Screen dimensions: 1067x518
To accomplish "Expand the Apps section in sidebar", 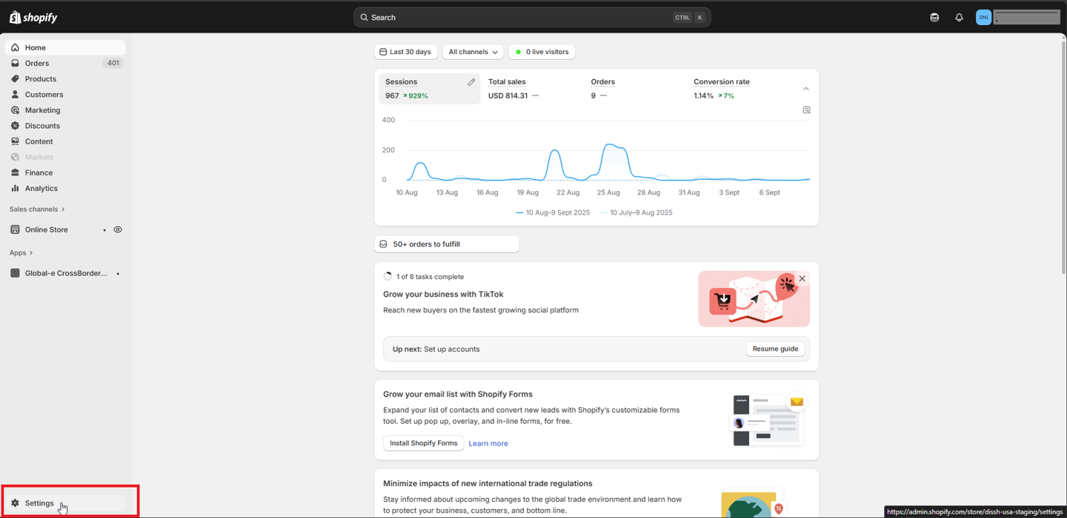I will pos(21,253).
